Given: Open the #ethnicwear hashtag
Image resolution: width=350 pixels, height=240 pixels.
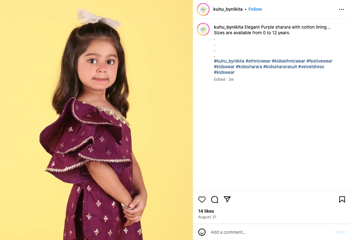Looking at the screenshot, I should tap(258, 61).
